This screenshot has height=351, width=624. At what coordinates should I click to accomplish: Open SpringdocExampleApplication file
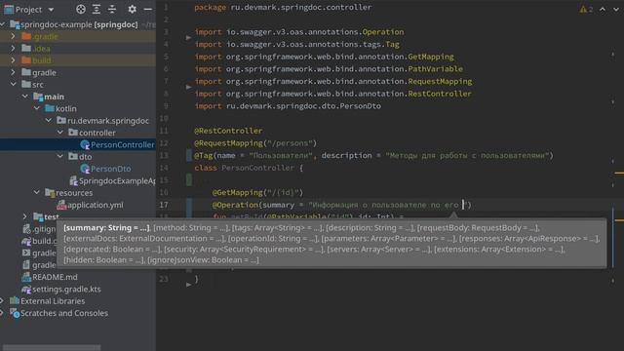(x=117, y=180)
